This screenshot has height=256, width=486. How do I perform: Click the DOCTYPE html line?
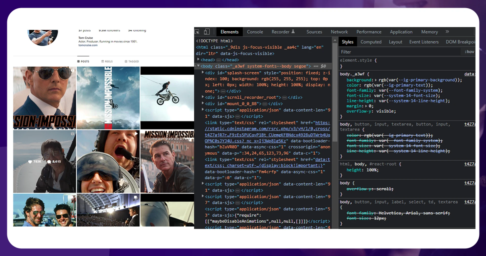(x=214, y=41)
